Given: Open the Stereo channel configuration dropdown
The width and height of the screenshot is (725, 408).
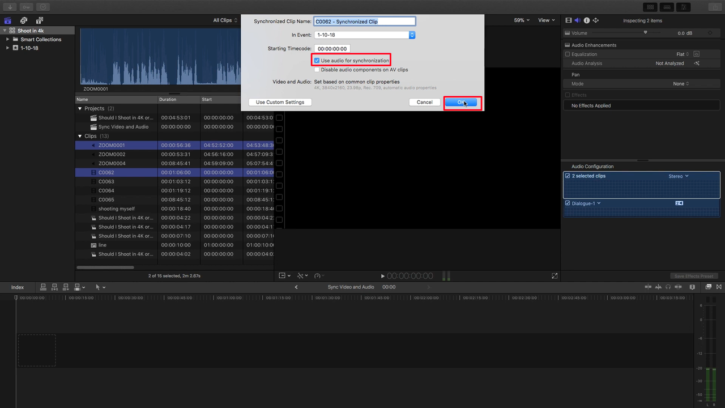Looking at the screenshot, I should (x=678, y=176).
